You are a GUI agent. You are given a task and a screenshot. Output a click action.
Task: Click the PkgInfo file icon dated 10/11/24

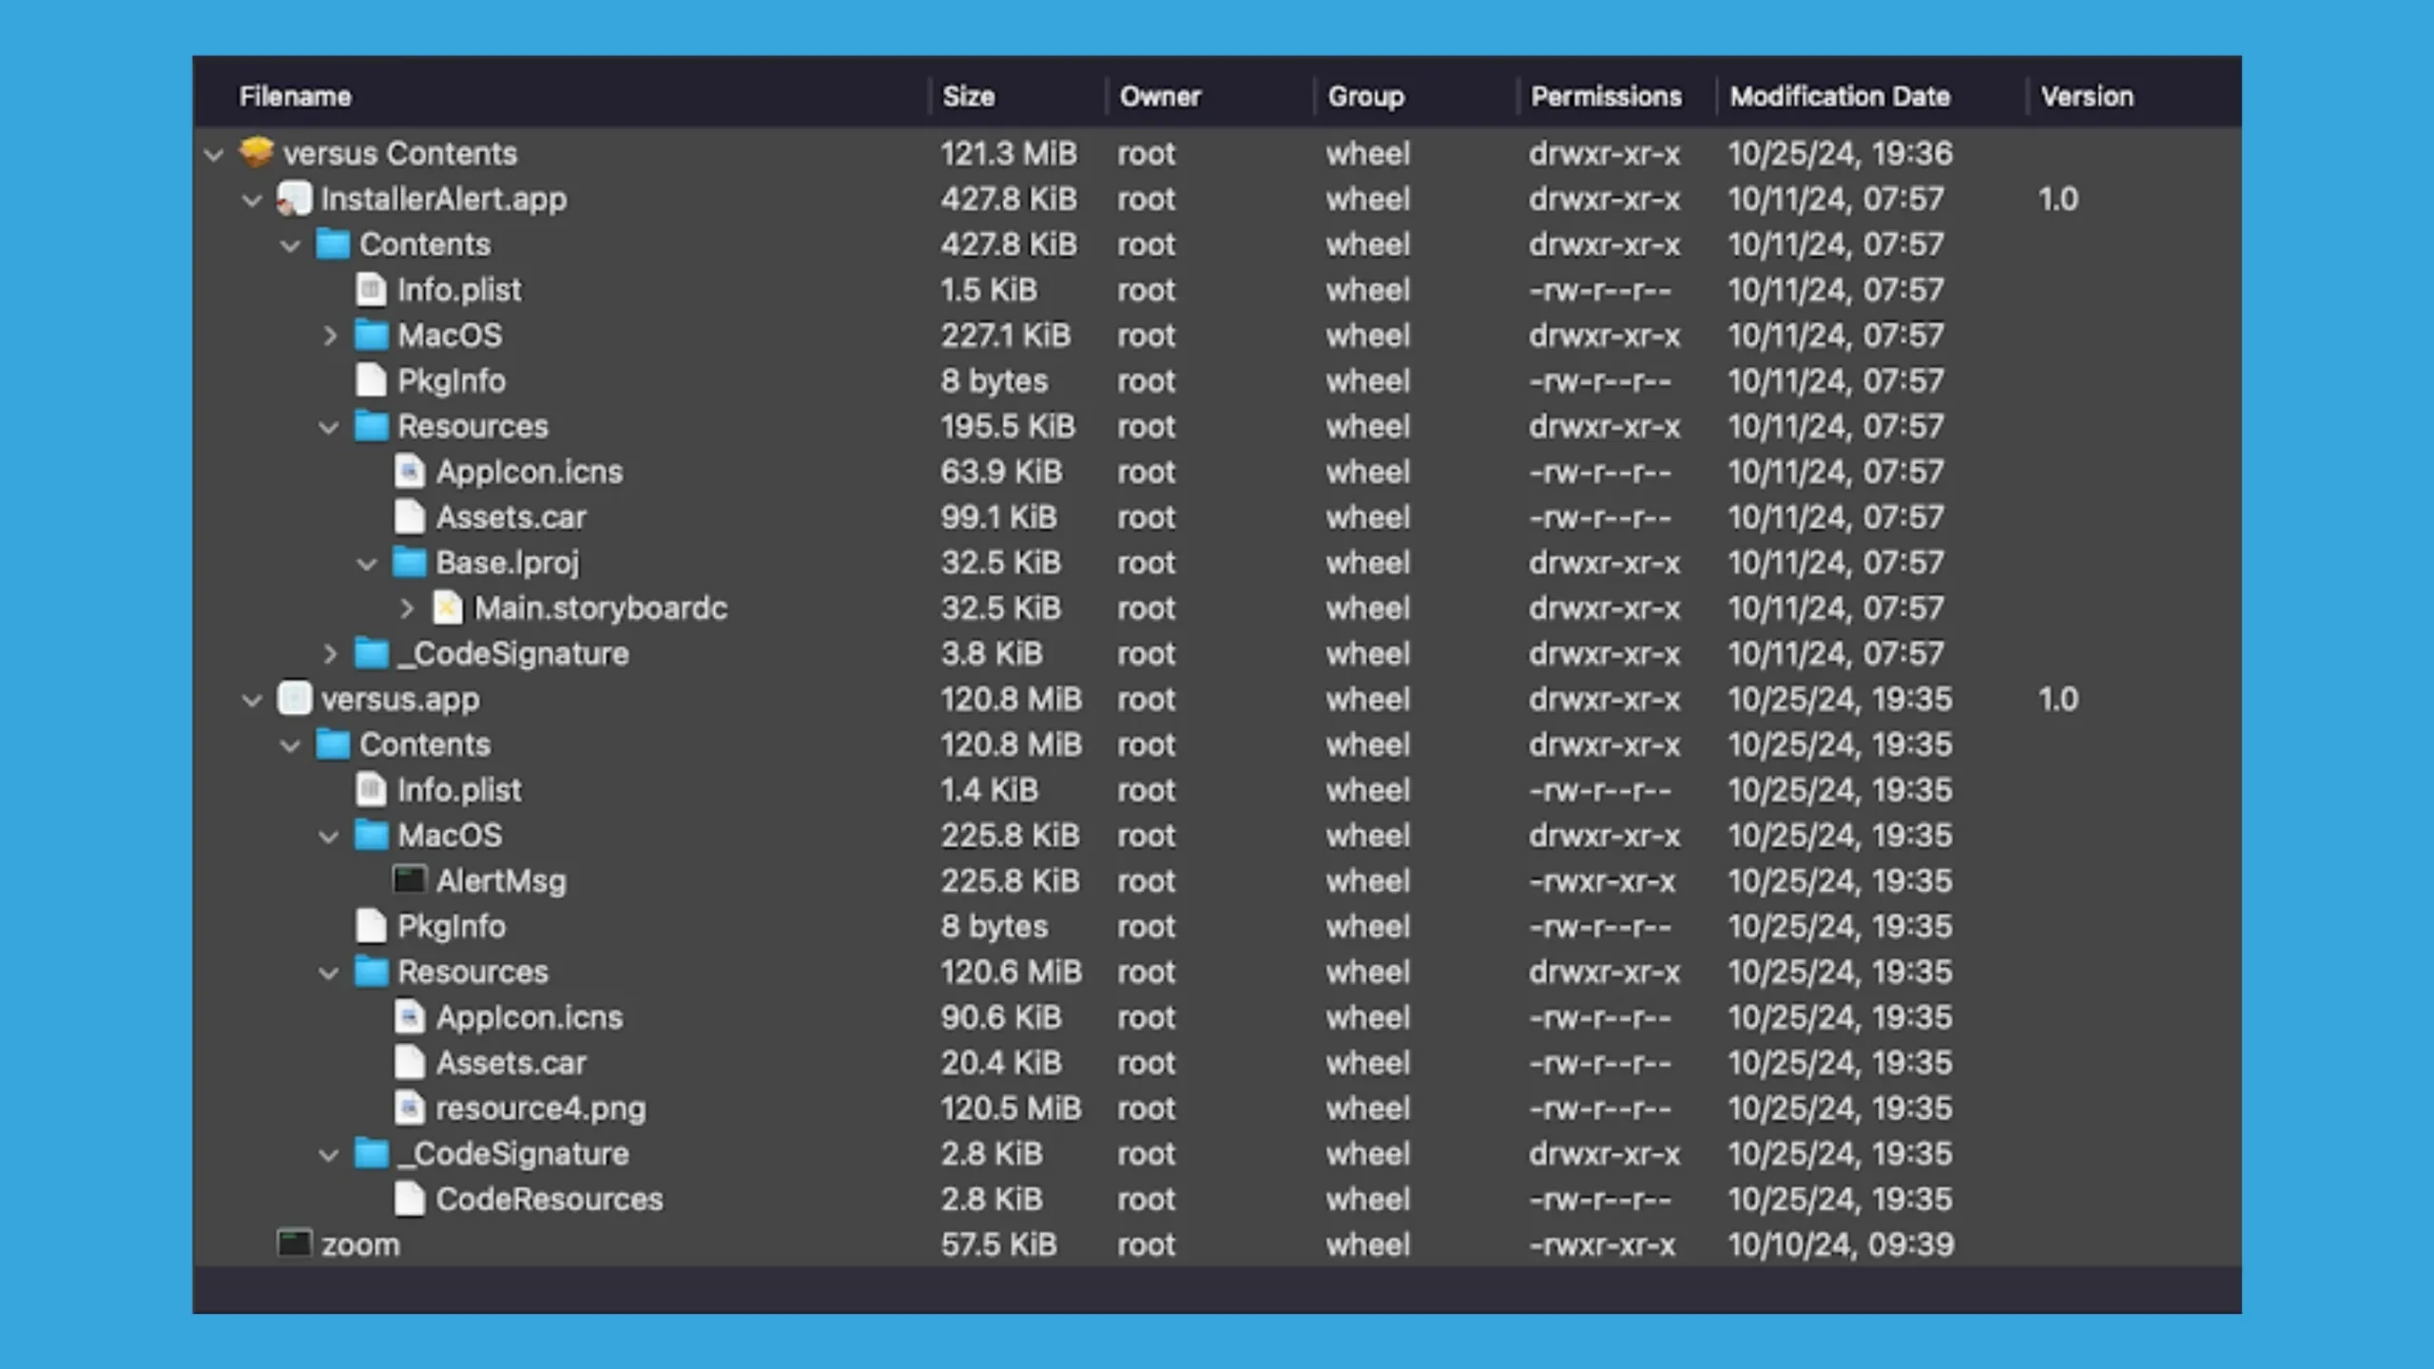(371, 380)
